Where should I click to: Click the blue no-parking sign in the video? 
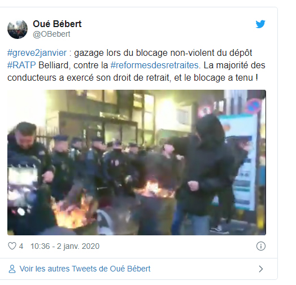click(254, 106)
